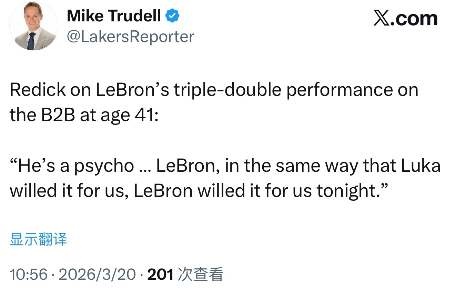This screenshot has height=289, width=455.
Task: Click the word "Redick" in the tweet
Action: [38, 90]
